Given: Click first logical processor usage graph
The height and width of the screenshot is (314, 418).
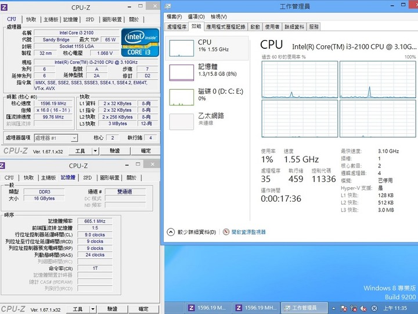Looking at the screenshot, I should [x=300, y=80].
